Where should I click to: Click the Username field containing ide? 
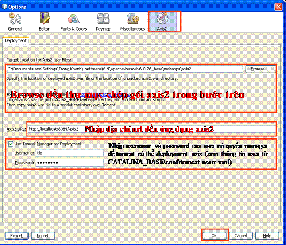click(x=70, y=153)
